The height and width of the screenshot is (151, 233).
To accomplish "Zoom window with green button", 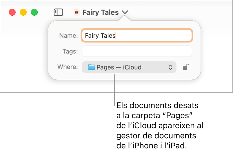I will pyautogui.click(x=34, y=12).
